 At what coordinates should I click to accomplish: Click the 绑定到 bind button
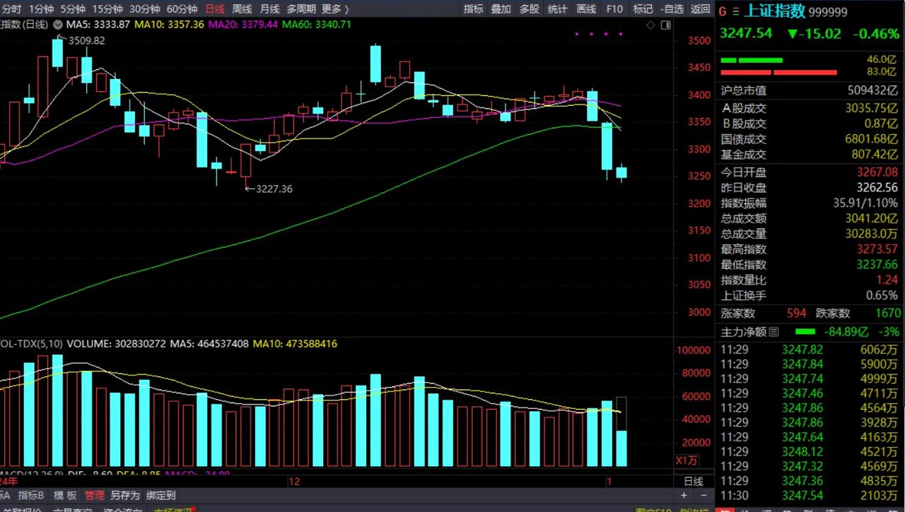pyautogui.click(x=161, y=496)
